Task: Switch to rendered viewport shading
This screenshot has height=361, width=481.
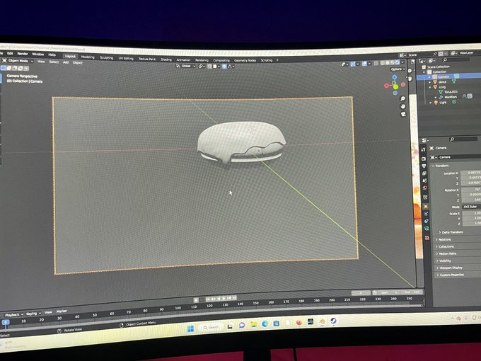Action: point(398,62)
